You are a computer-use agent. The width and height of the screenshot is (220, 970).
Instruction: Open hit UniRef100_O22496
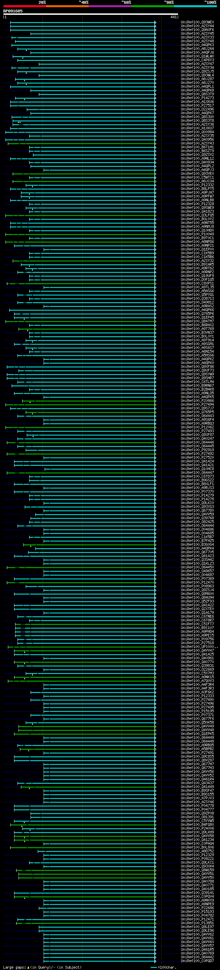[x=197, y=109]
